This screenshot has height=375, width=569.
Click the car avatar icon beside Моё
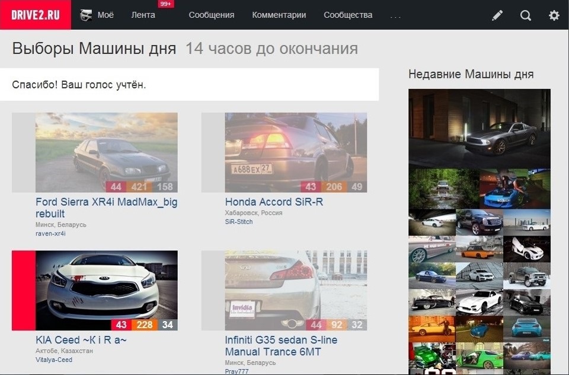[x=86, y=15]
